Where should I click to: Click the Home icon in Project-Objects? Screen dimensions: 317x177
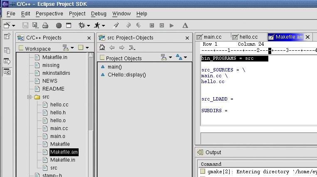click(102, 47)
